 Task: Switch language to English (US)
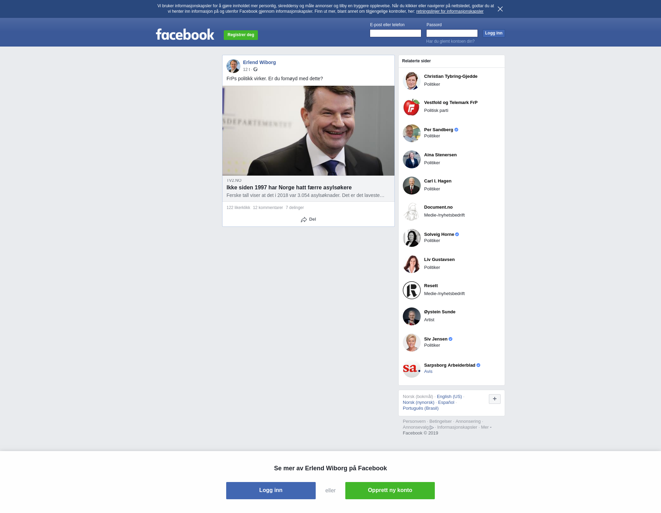point(449,397)
